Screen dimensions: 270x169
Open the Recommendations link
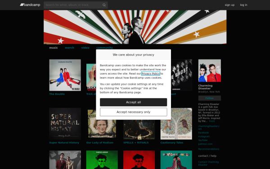[209, 149]
